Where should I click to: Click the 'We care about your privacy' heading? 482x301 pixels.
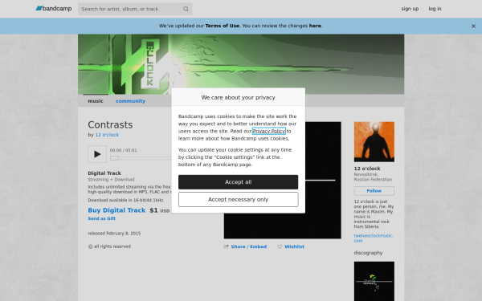[x=239, y=97]
